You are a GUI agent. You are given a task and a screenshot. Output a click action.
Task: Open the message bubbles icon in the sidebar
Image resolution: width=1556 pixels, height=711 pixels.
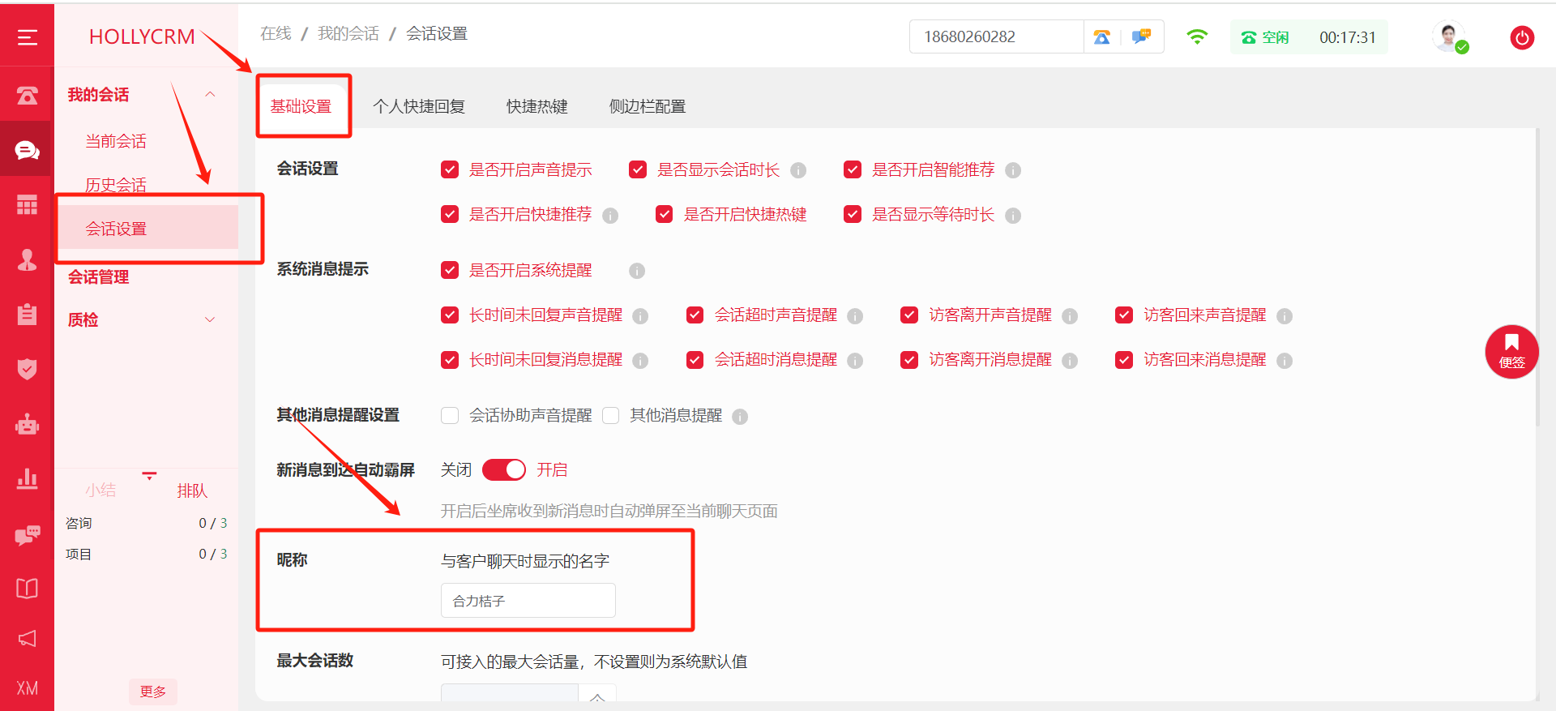click(x=27, y=534)
